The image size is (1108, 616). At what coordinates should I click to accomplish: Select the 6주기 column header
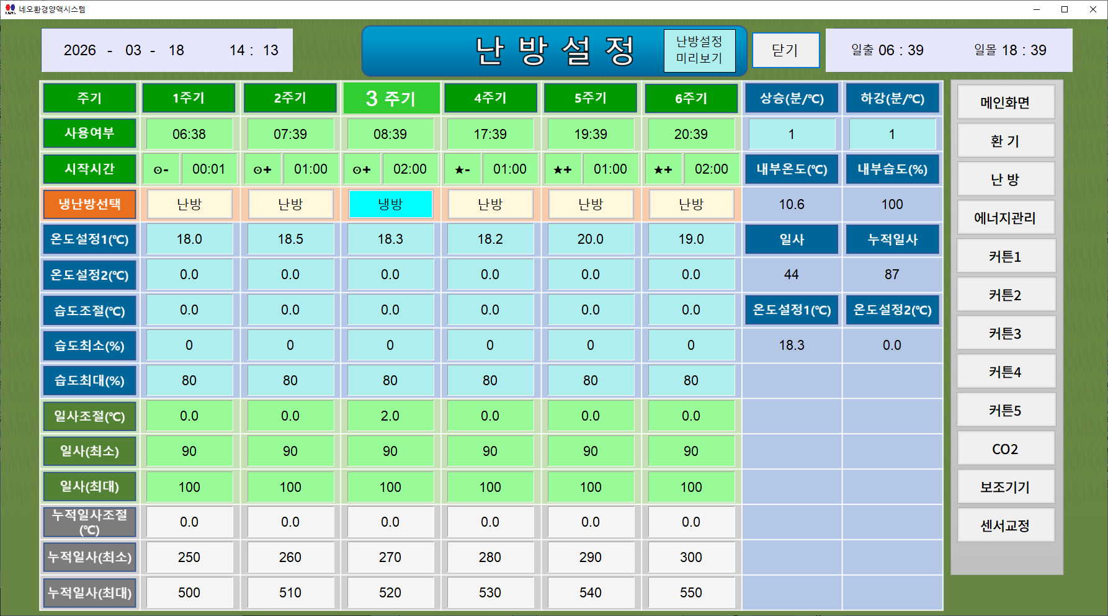[691, 98]
